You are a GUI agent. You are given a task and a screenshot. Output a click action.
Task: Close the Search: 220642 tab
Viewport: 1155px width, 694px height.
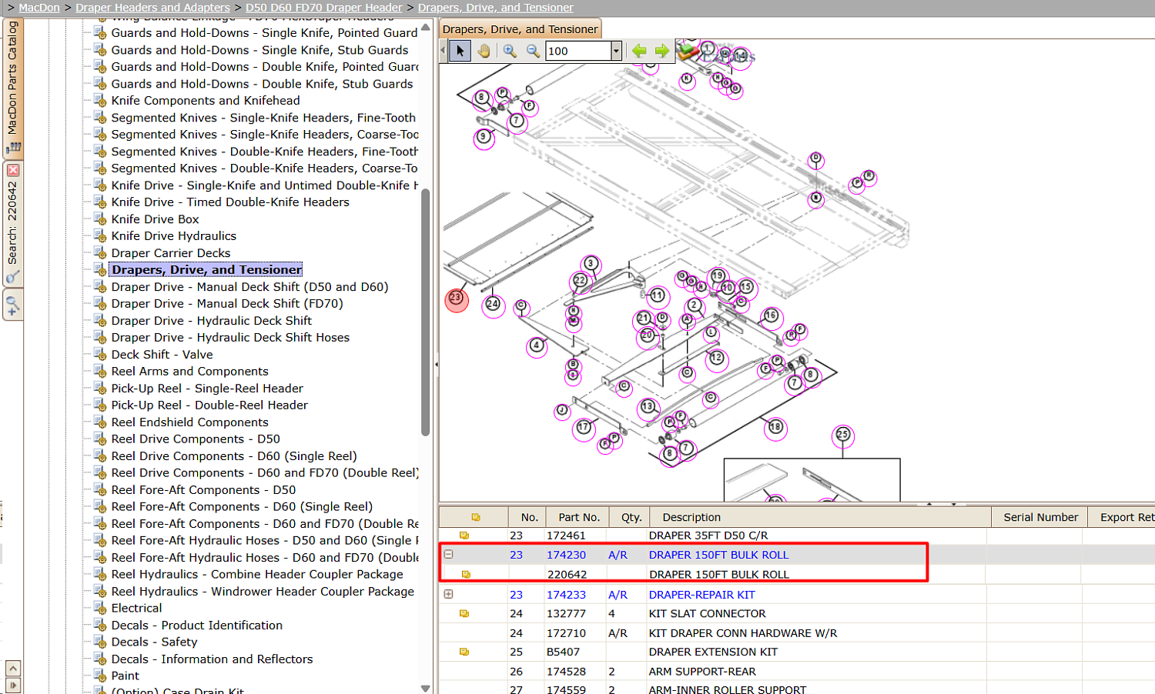pyautogui.click(x=13, y=170)
